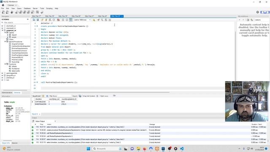Screen dimensions: 270x152
Task: Toggle Wrap Cell Content in result grid
Action: click(97, 96)
